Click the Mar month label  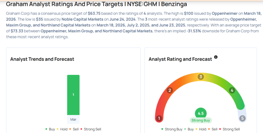(x=73, y=119)
